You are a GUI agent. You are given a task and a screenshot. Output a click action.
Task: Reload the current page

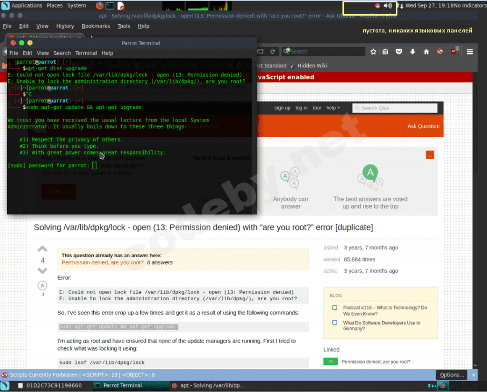[273, 51]
